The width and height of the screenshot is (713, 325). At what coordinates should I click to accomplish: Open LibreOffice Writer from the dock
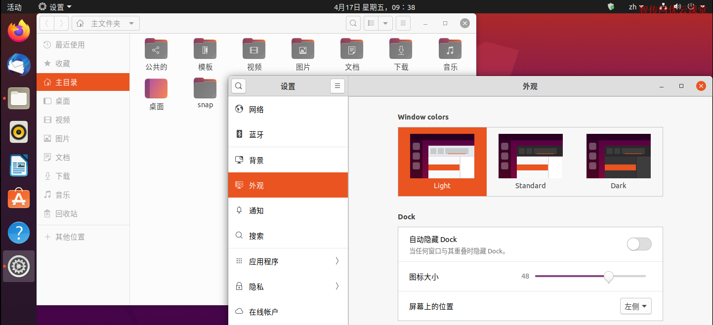tap(19, 165)
